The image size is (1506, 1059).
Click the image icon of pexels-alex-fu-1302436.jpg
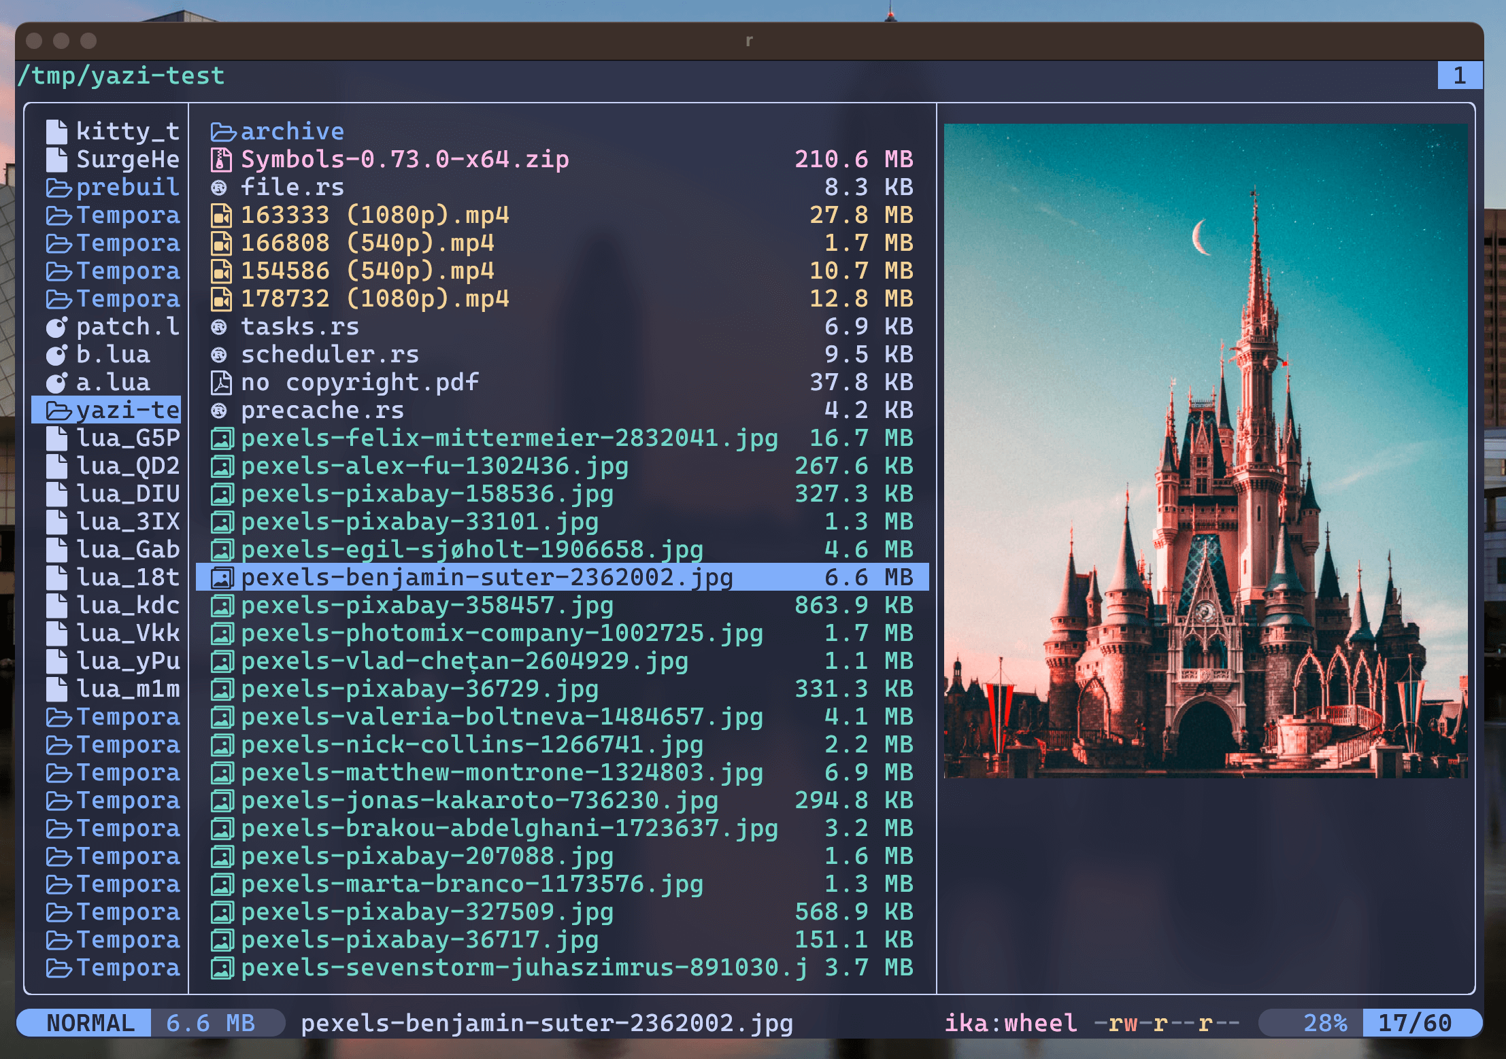(x=221, y=466)
